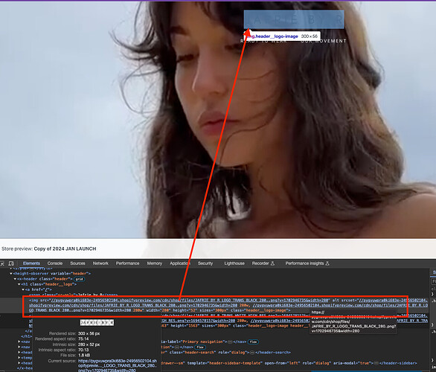Click the highlighted header logo image
436x372 pixels.
(294, 19)
